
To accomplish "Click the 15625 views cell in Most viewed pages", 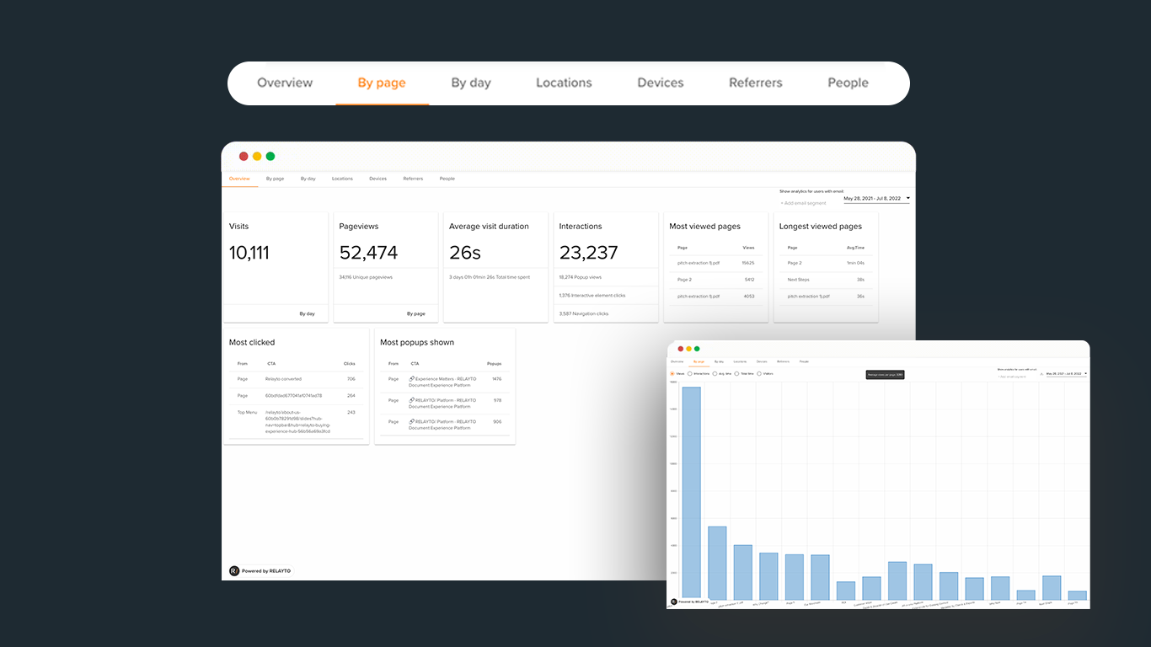I will pyautogui.click(x=748, y=263).
